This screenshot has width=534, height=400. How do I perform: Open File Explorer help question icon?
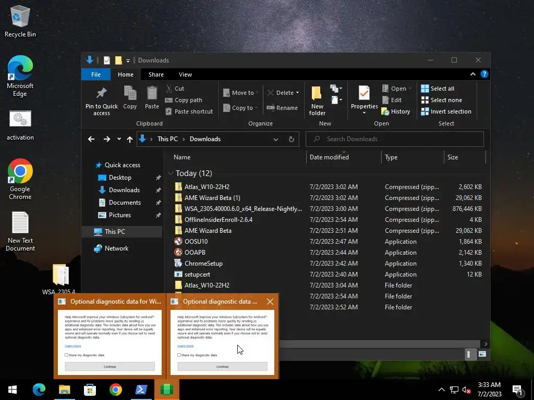coord(484,74)
